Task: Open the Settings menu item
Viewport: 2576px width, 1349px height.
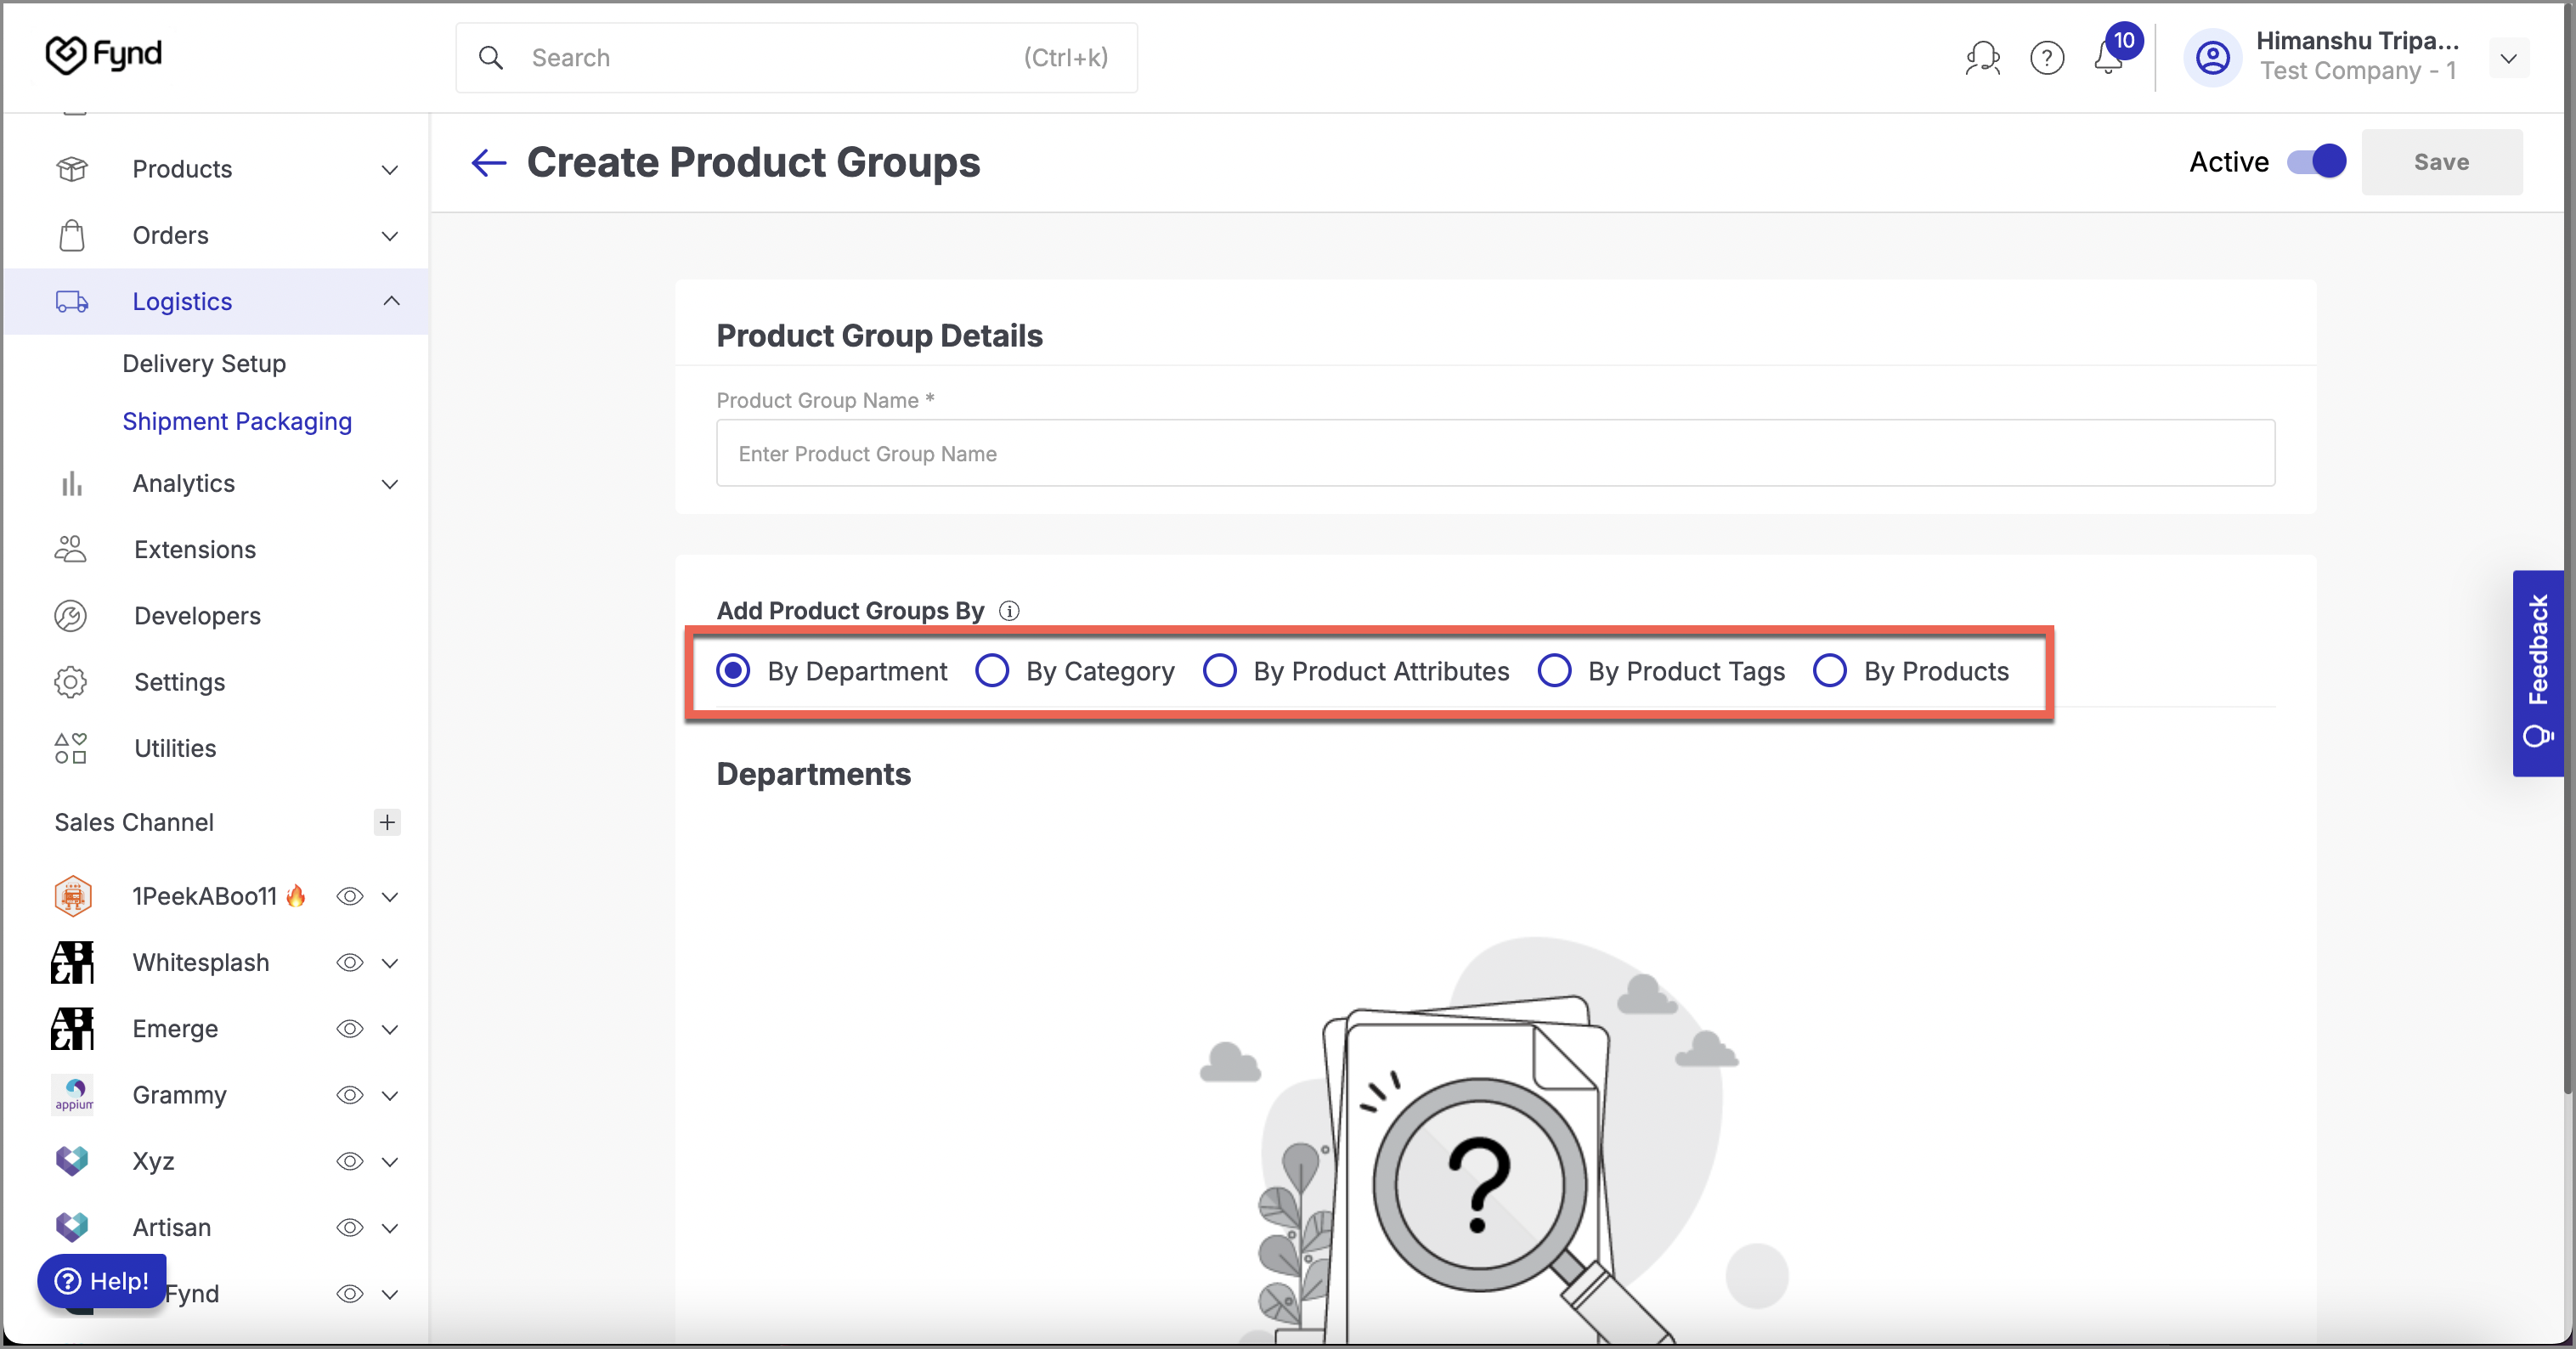Action: (180, 682)
